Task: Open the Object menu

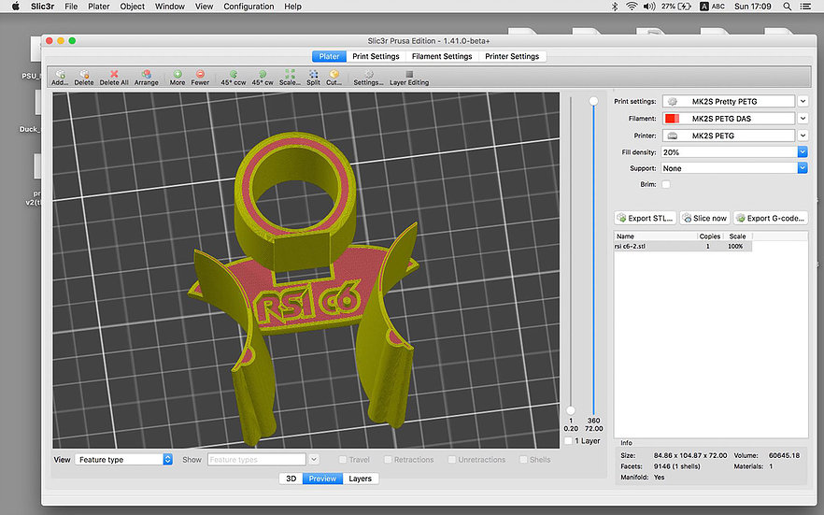Action: 132,7
